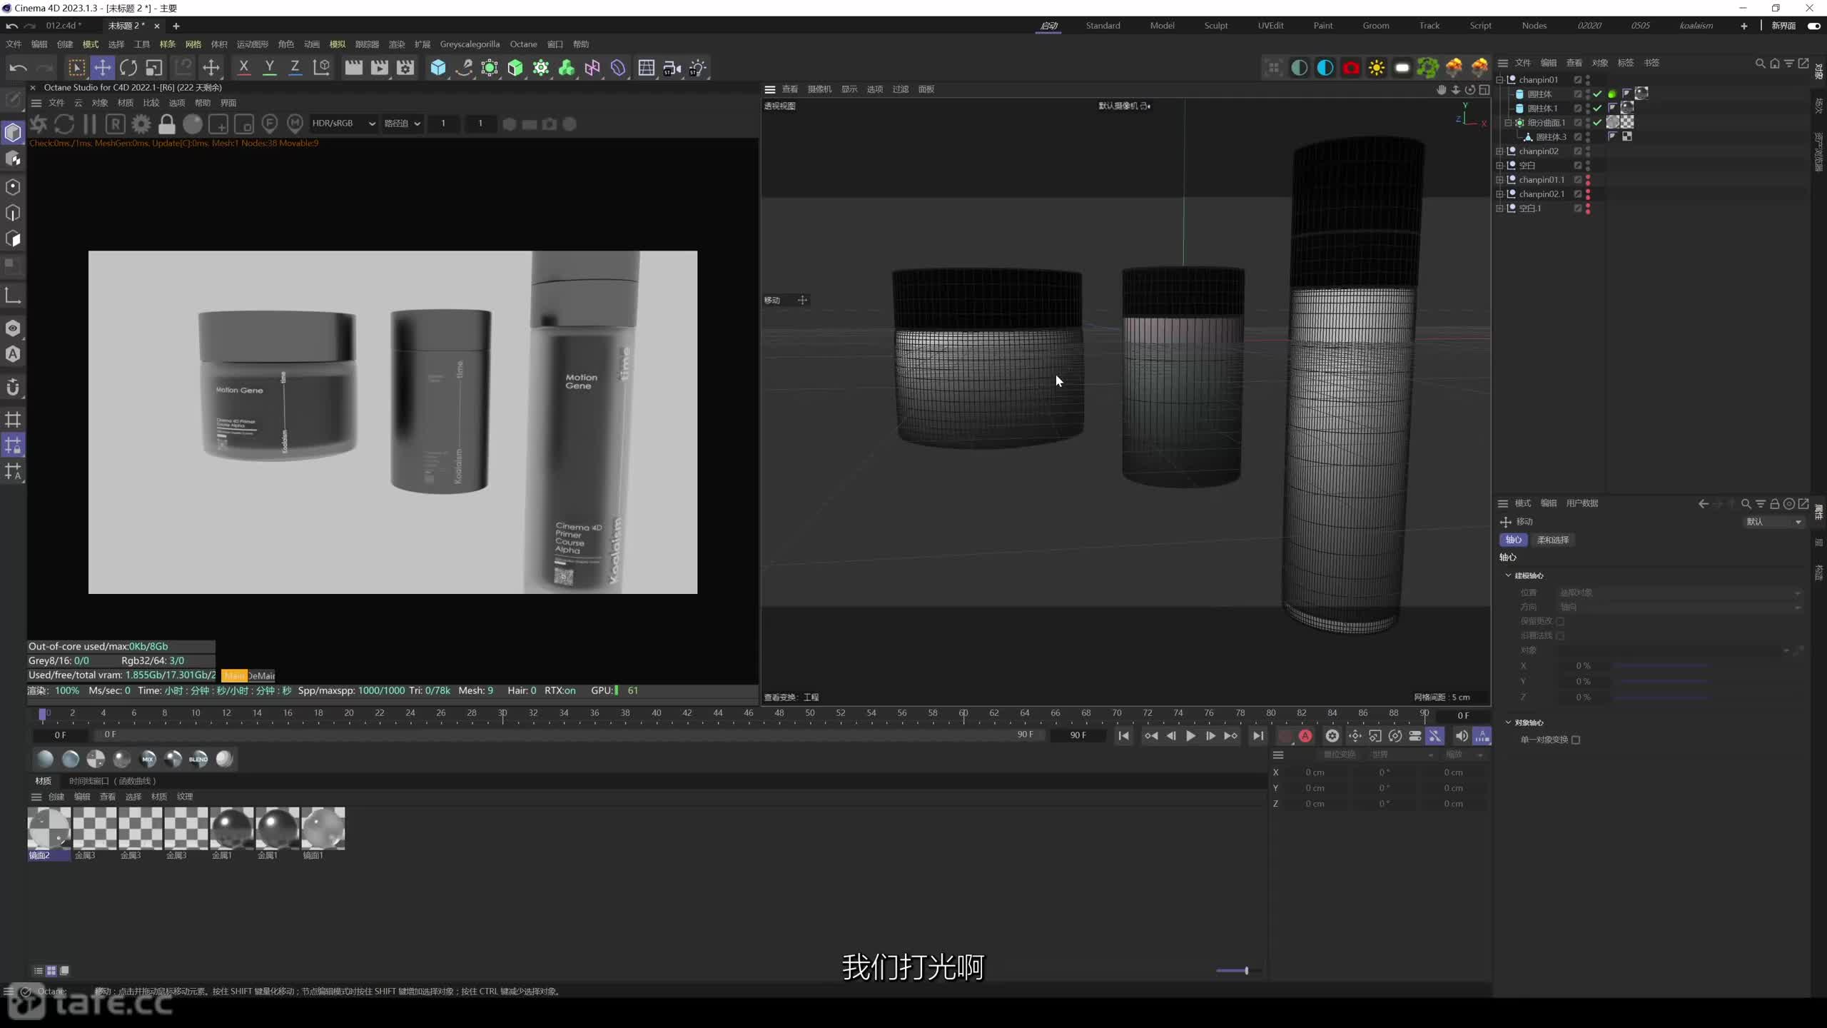Toggle the autokeying A button

pyautogui.click(x=1305, y=736)
